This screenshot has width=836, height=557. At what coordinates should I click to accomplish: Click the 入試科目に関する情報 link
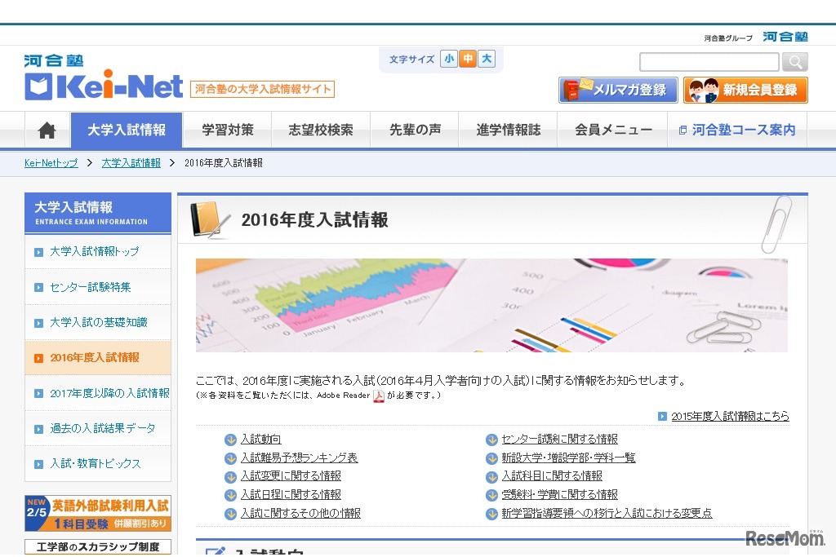(x=552, y=476)
